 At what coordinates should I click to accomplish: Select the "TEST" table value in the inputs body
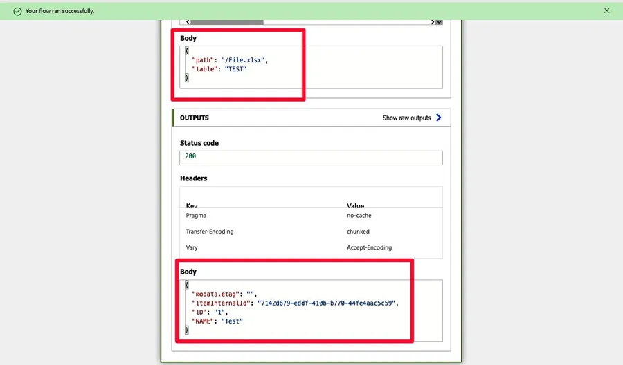tap(235, 69)
